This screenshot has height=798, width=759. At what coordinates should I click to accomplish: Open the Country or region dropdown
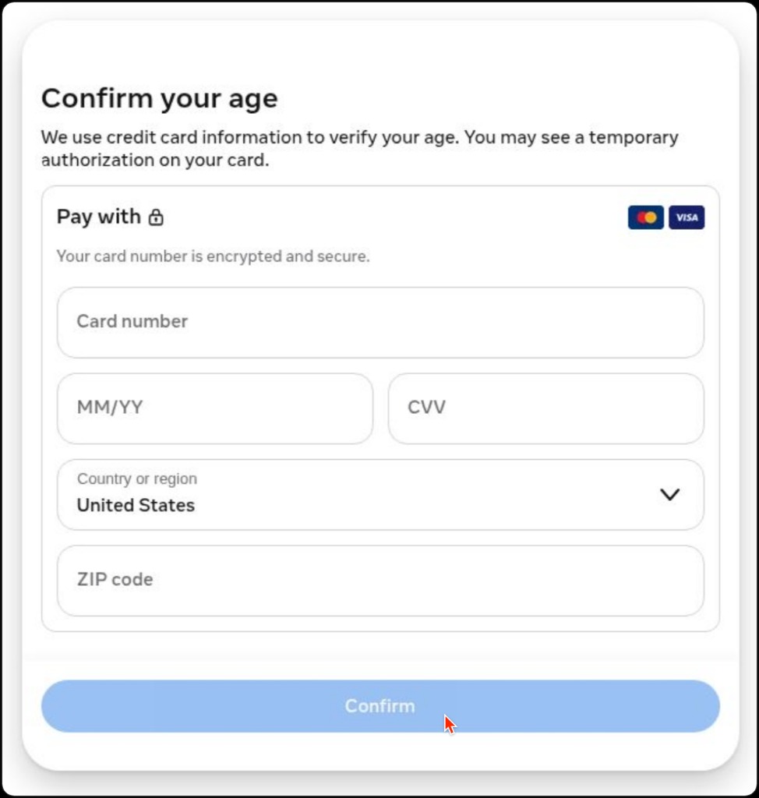tap(380, 495)
